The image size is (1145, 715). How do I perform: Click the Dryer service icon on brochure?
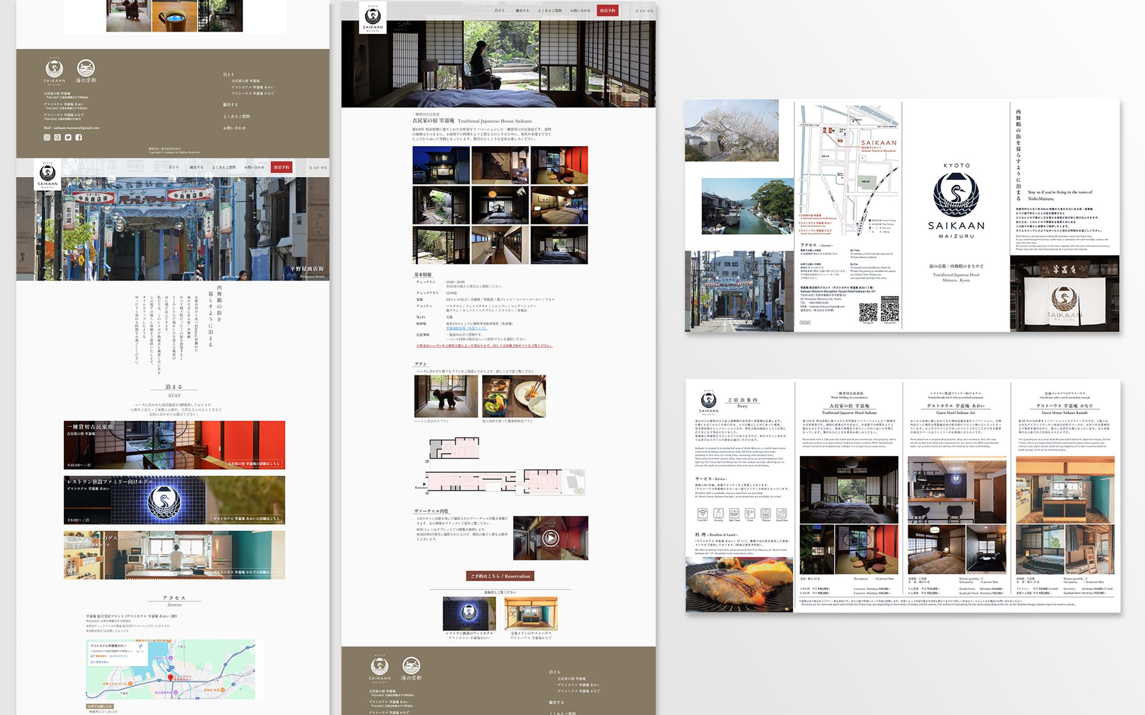(750, 513)
